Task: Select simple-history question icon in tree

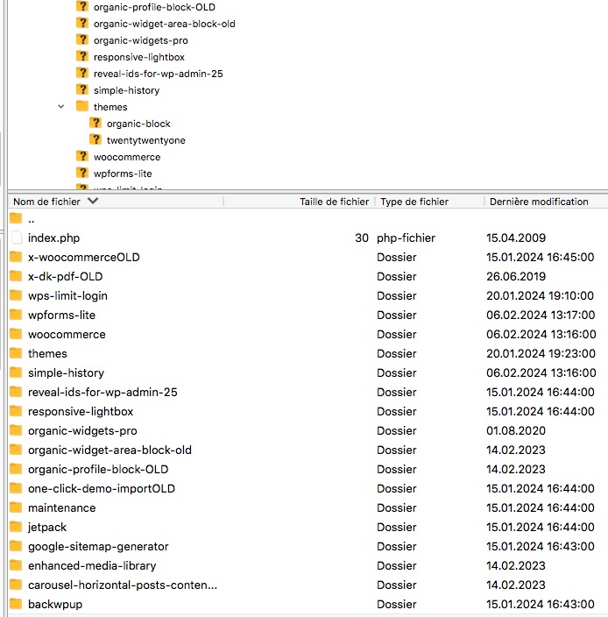Action: tap(82, 89)
